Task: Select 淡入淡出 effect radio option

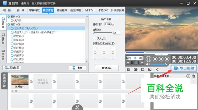Action: click(12, 28)
